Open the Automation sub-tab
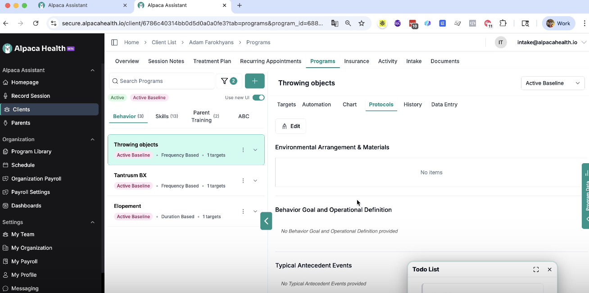Image resolution: width=589 pixels, height=293 pixels. click(317, 105)
